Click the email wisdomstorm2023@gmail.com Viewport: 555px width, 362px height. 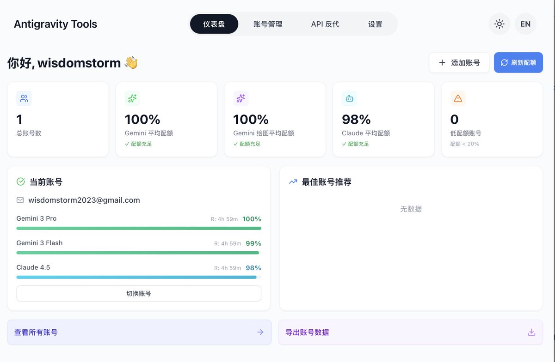84,200
